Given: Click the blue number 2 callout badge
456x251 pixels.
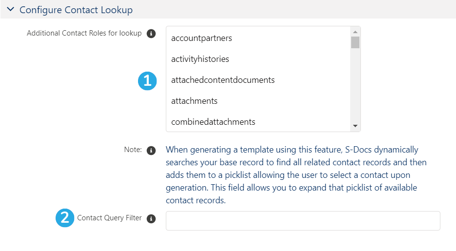Looking at the screenshot, I should [x=65, y=218].
